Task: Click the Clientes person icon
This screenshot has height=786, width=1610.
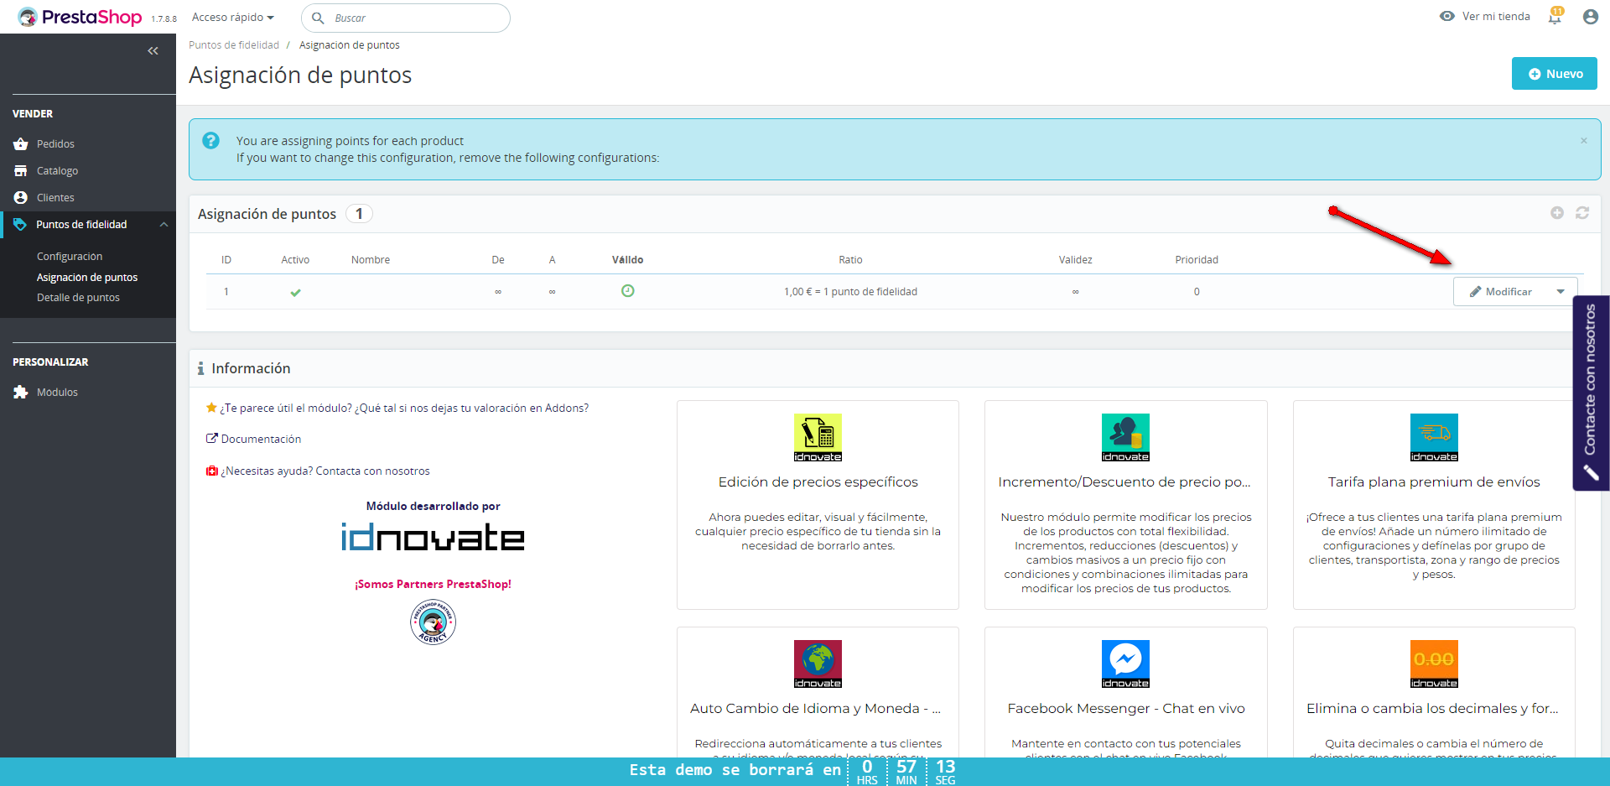Action: [21, 197]
